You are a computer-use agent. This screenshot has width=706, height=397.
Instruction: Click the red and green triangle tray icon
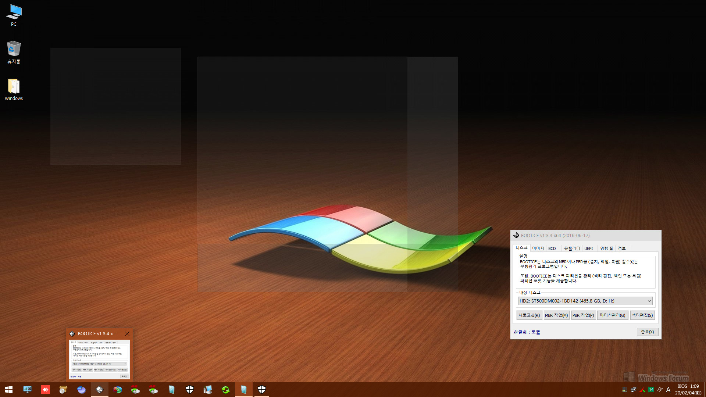[642, 390]
